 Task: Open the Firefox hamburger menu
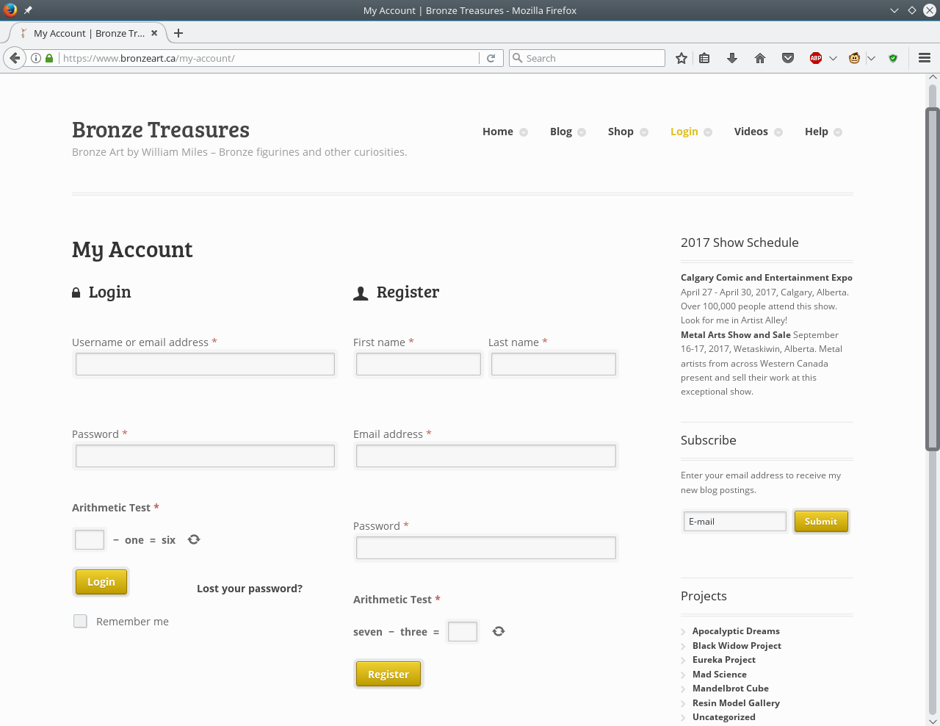[925, 58]
